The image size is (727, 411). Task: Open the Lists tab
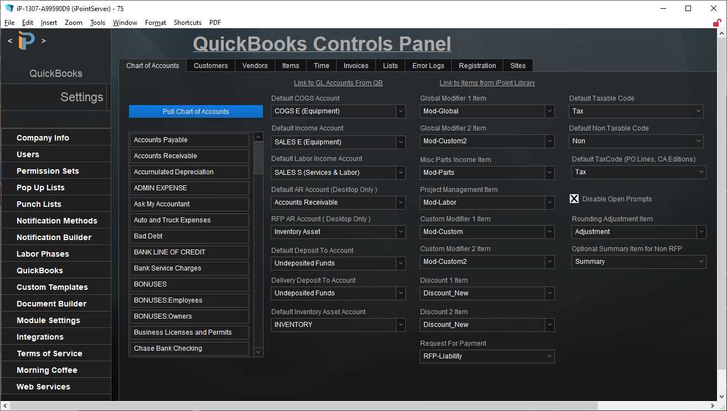(390, 65)
